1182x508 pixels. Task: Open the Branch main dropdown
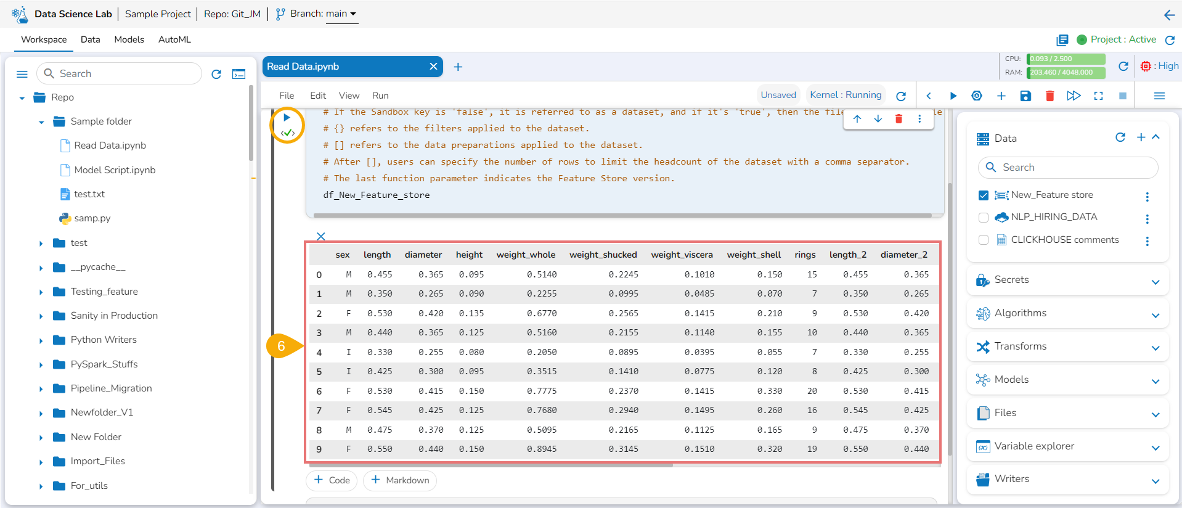341,14
